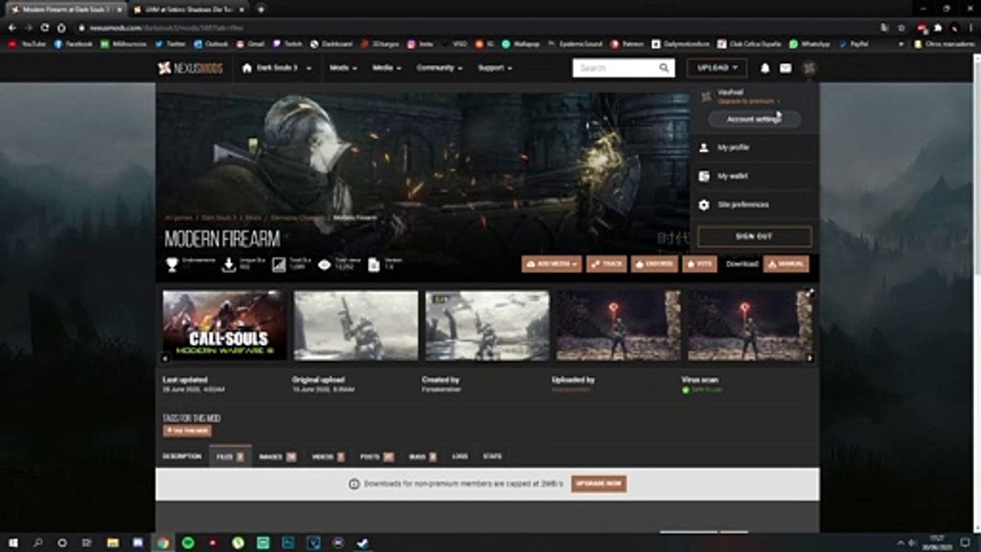The height and width of the screenshot is (552, 981).
Task: Open the Community dropdown menu
Action: click(x=439, y=68)
